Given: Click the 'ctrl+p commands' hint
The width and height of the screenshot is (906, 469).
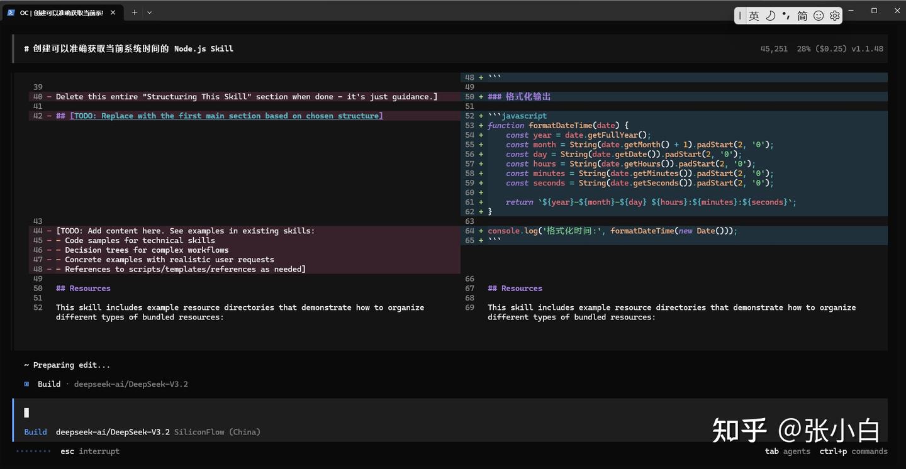Looking at the screenshot, I should pos(854,451).
